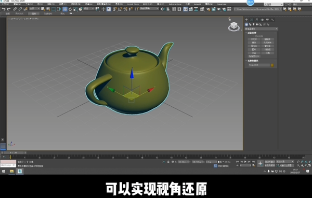Open the user sign-in dropdown

[x=274, y=4]
